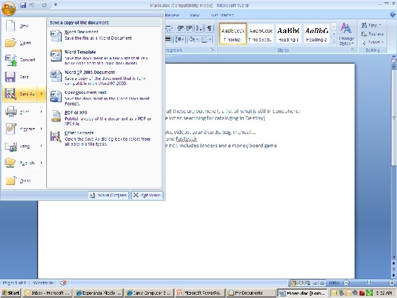
Task: Choose Convert in the Office menu
Action: pyautogui.click(x=24, y=60)
